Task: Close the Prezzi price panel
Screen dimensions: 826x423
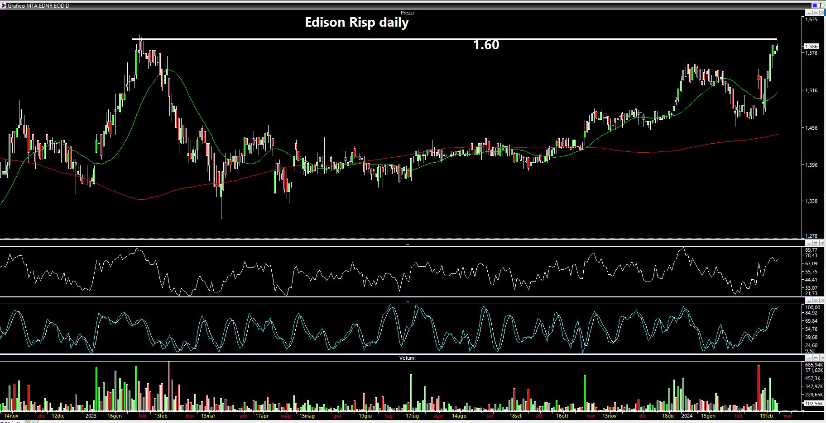Action: (x=821, y=13)
